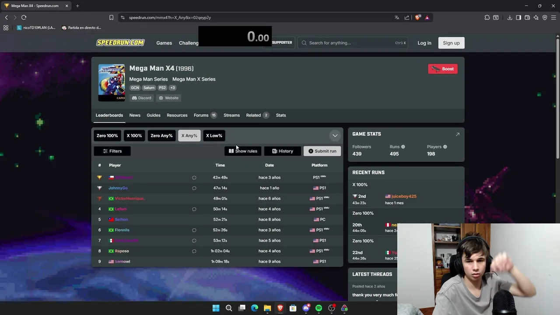Image resolution: width=560 pixels, height=315 pixels.
Task: Open the apps grid icon on the bookmarks bar
Action: pyautogui.click(x=6, y=28)
